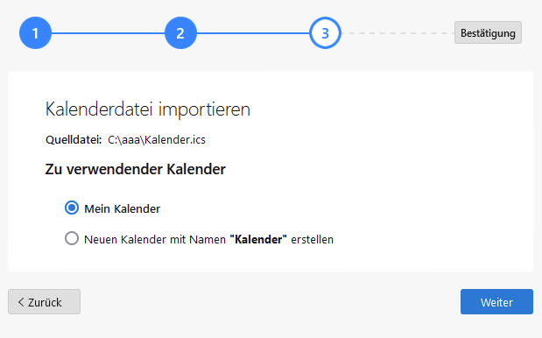Select the Mein Kalender radio button
The height and width of the screenshot is (338, 542).
(x=72, y=208)
